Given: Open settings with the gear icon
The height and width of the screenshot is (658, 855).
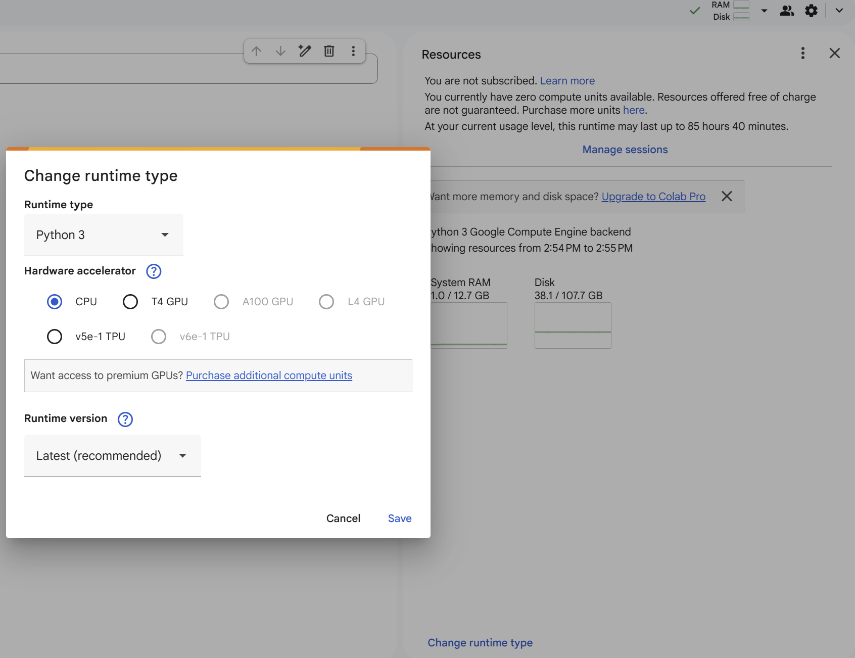Looking at the screenshot, I should coord(811,11).
